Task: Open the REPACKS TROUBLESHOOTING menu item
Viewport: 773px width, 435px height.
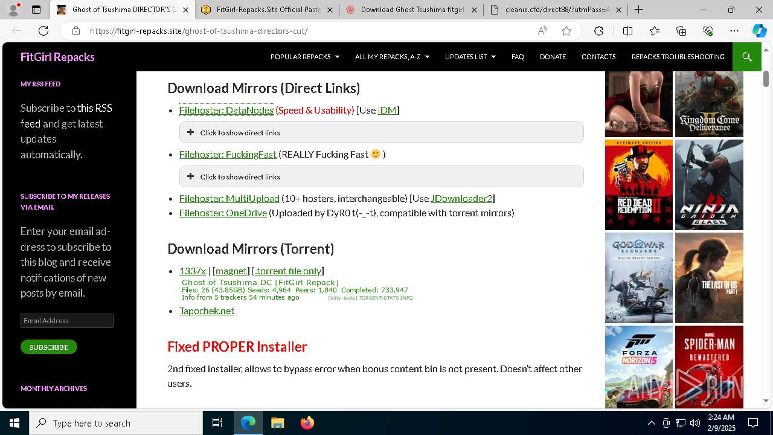Action: click(x=678, y=57)
